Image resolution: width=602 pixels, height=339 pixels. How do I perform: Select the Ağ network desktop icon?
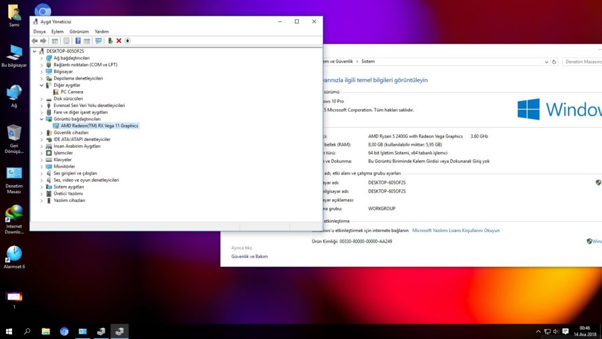[x=14, y=96]
